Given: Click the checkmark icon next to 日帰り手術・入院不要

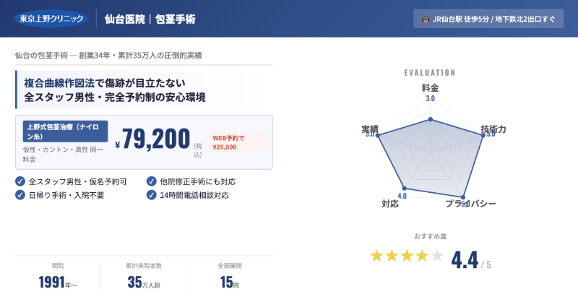Looking at the screenshot, I should (20, 195).
